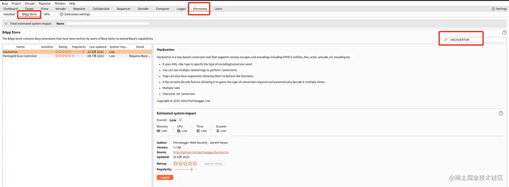Click the Overall Low impact gauge icon

(x=180, y=120)
